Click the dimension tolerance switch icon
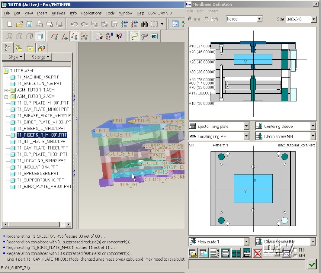Viewport: 321px width, 273px height. (109, 37)
